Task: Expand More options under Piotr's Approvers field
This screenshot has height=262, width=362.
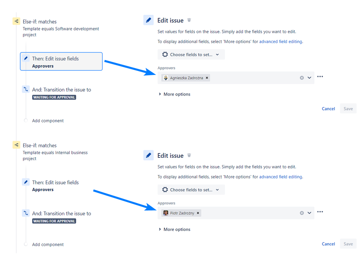Action: tap(174, 229)
